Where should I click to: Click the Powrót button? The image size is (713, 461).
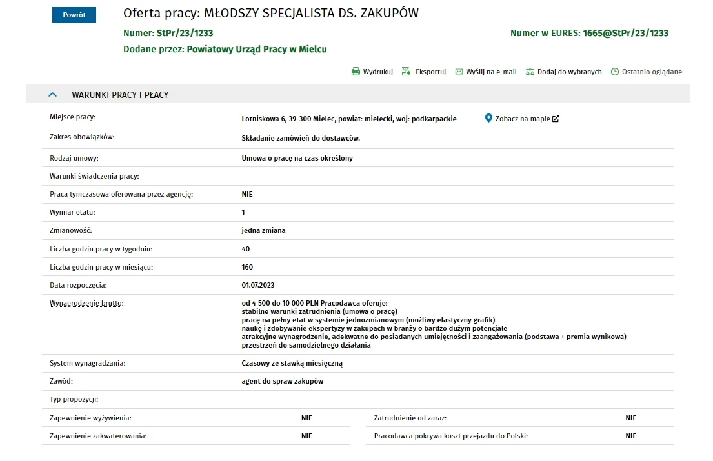[74, 15]
